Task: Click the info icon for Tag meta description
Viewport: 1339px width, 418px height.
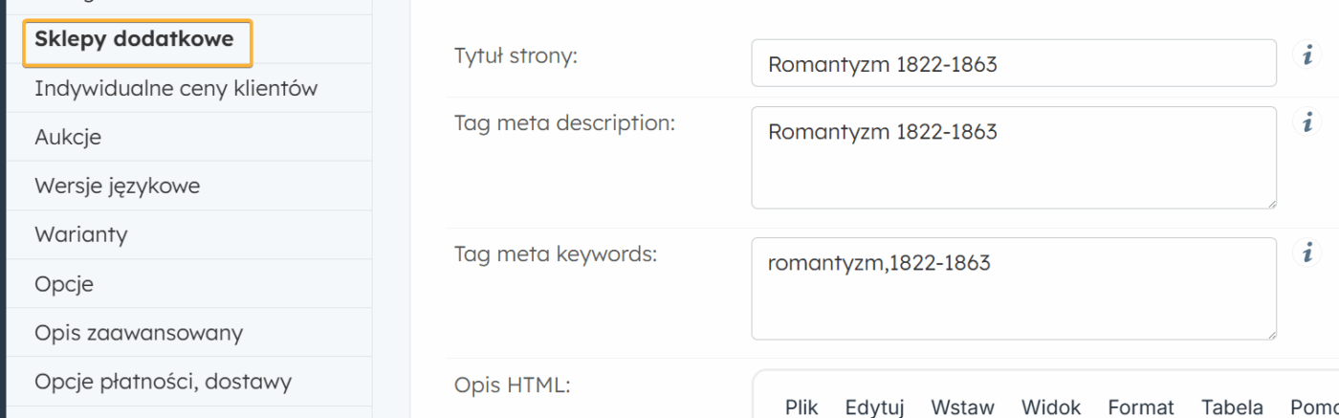Action: point(1306,122)
